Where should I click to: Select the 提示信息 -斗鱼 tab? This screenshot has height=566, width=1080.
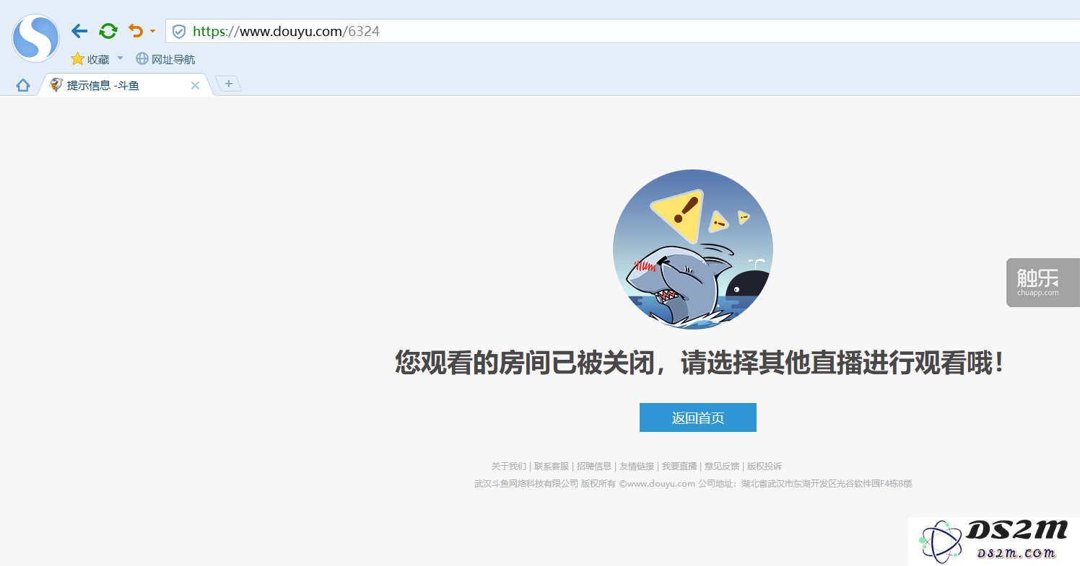[x=124, y=85]
